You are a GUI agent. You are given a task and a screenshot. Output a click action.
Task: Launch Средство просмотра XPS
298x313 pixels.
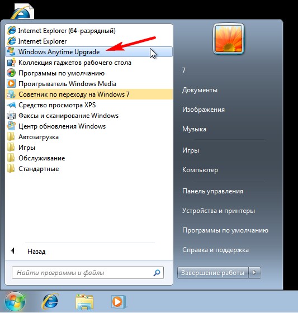pyautogui.click(x=89, y=105)
